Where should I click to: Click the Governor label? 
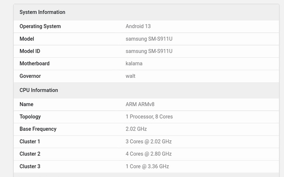point(30,76)
